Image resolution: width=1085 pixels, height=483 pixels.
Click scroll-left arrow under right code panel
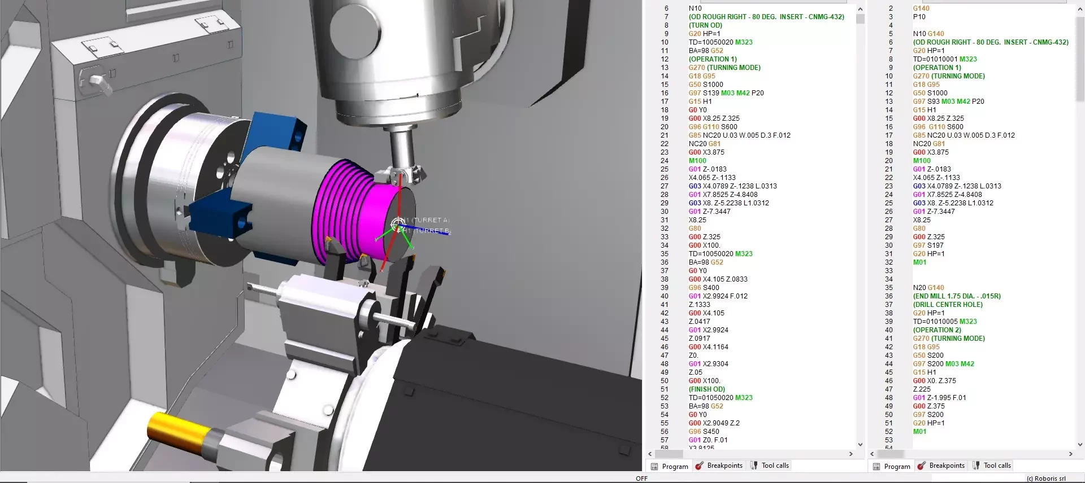point(873,454)
